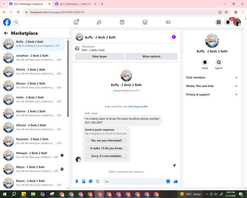Image resolution: width=247 pixels, height=198 pixels.
Task: Go back using the Marketplace arrow
Action: click(x=6, y=33)
